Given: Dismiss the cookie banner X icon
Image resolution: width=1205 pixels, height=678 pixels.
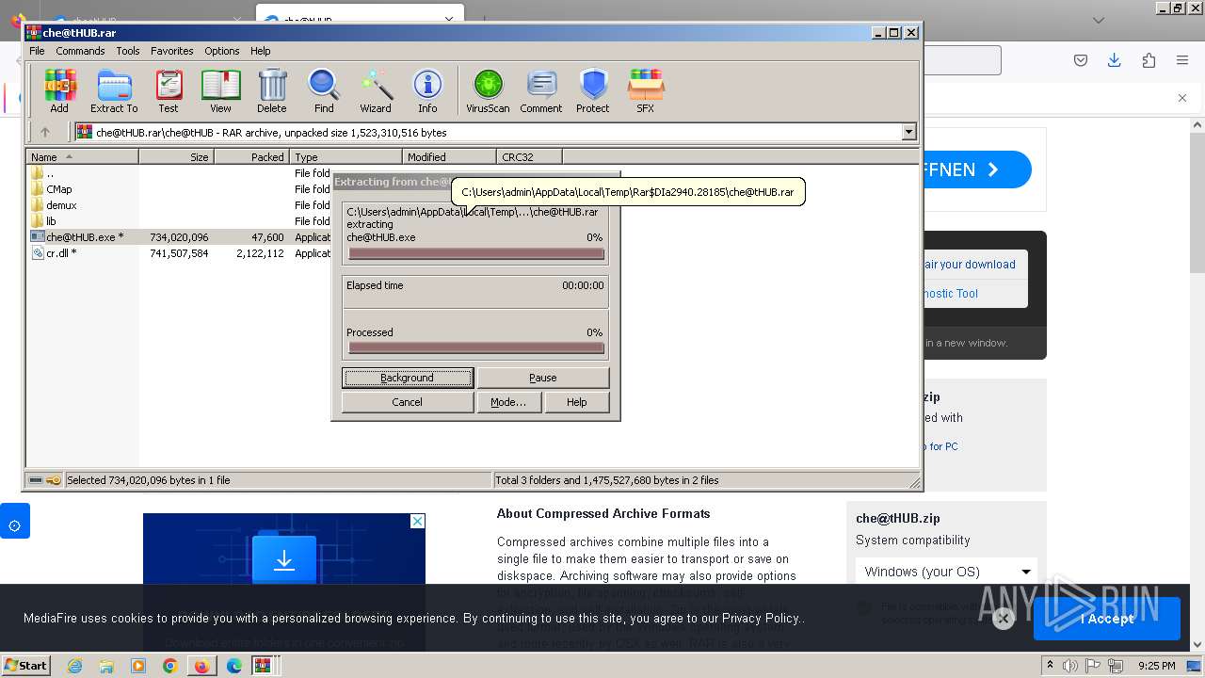Looking at the screenshot, I should (1004, 619).
